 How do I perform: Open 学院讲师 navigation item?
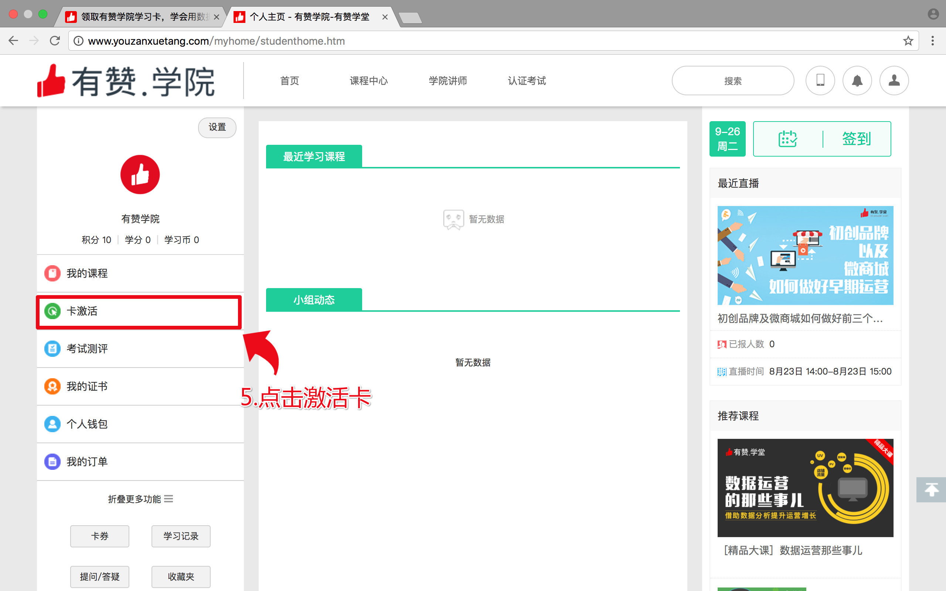[448, 81]
